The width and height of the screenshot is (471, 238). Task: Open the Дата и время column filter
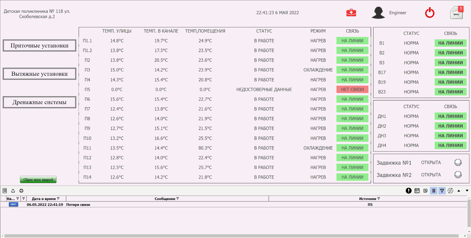(58, 199)
